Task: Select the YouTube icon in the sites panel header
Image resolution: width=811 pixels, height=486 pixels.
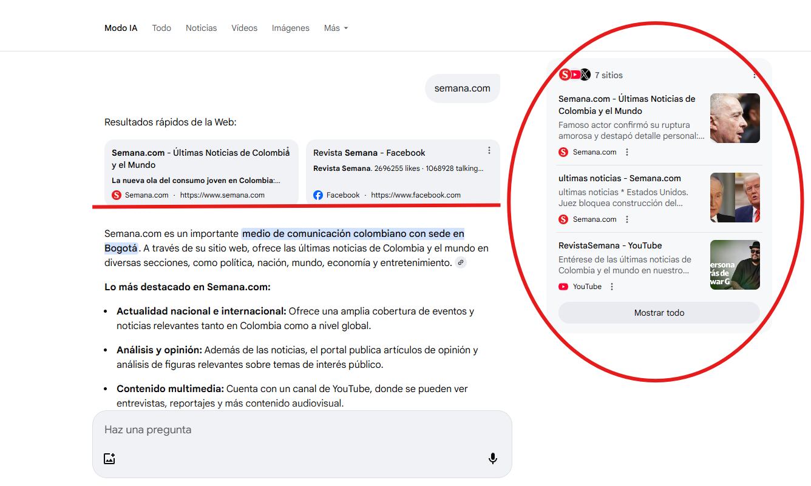Action: (x=574, y=75)
